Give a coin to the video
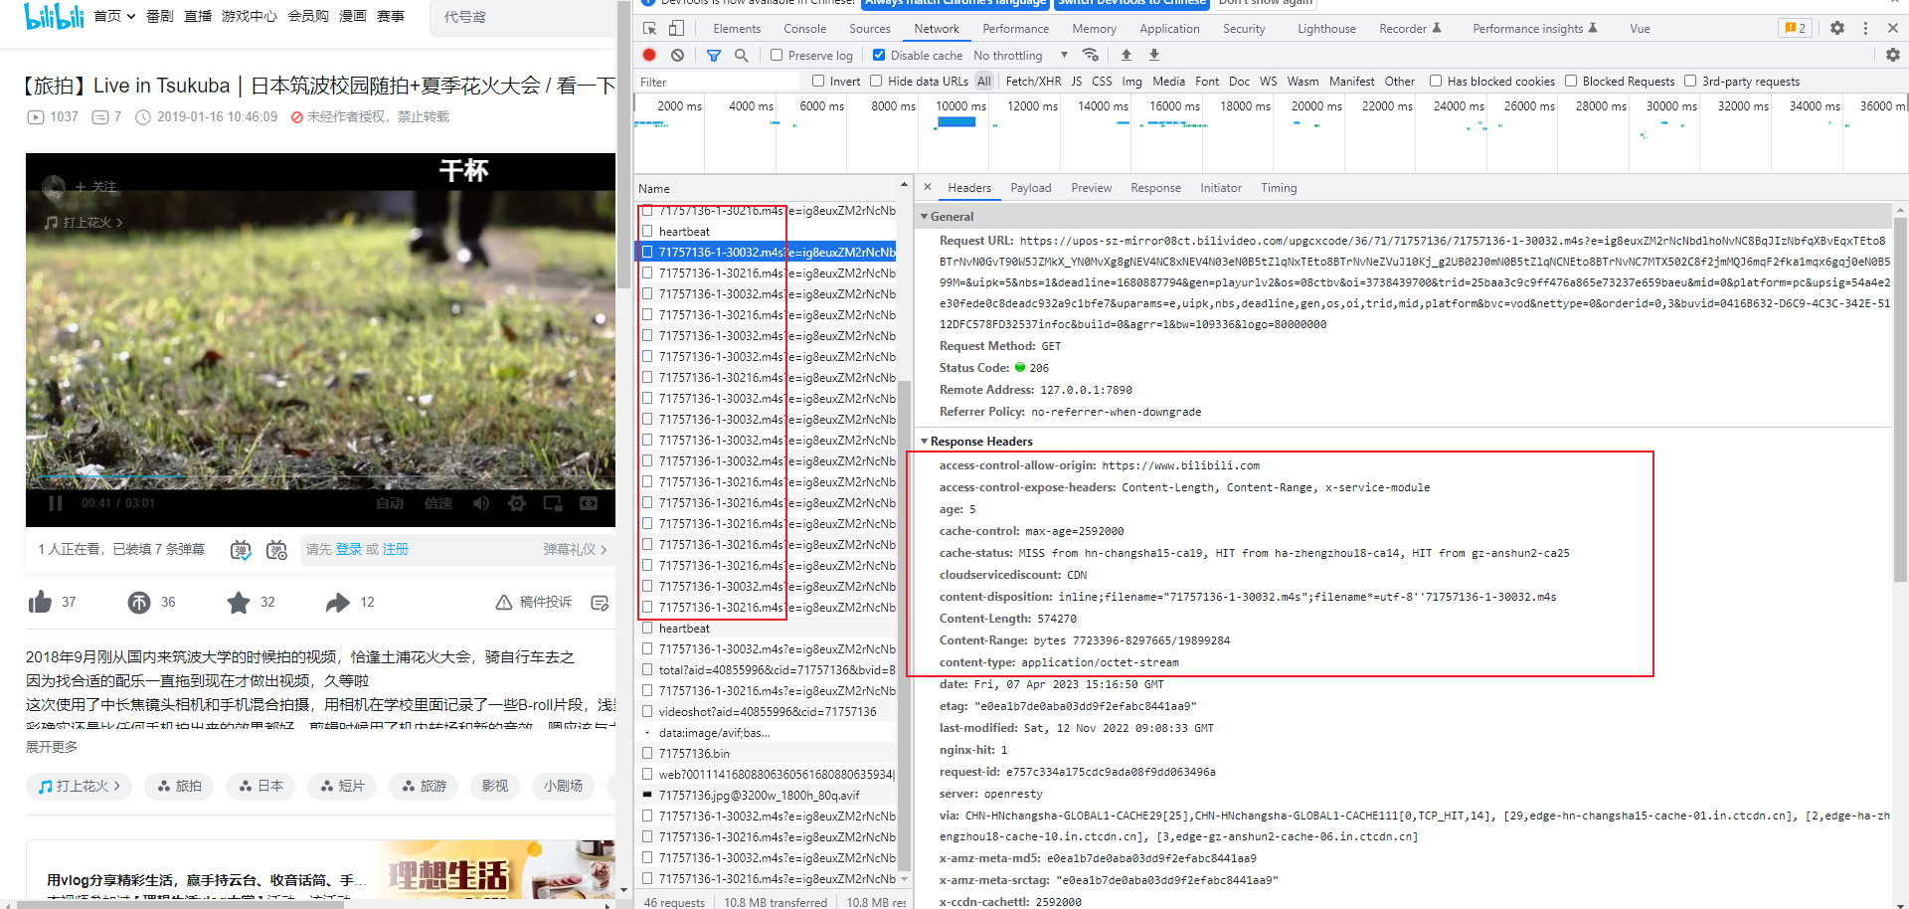The height and width of the screenshot is (909, 1909). (139, 602)
